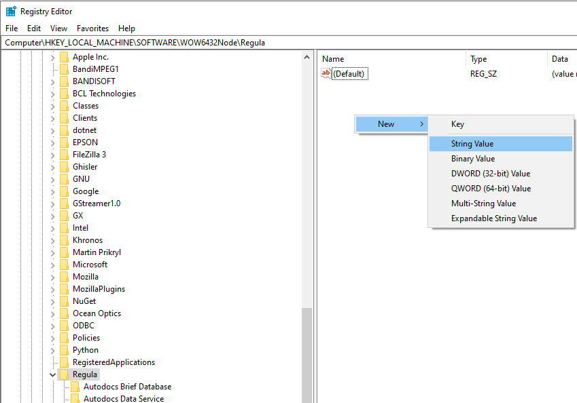This screenshot has width=577, height=403.
Task: Expand the Intel registry key
Action: 54,227
